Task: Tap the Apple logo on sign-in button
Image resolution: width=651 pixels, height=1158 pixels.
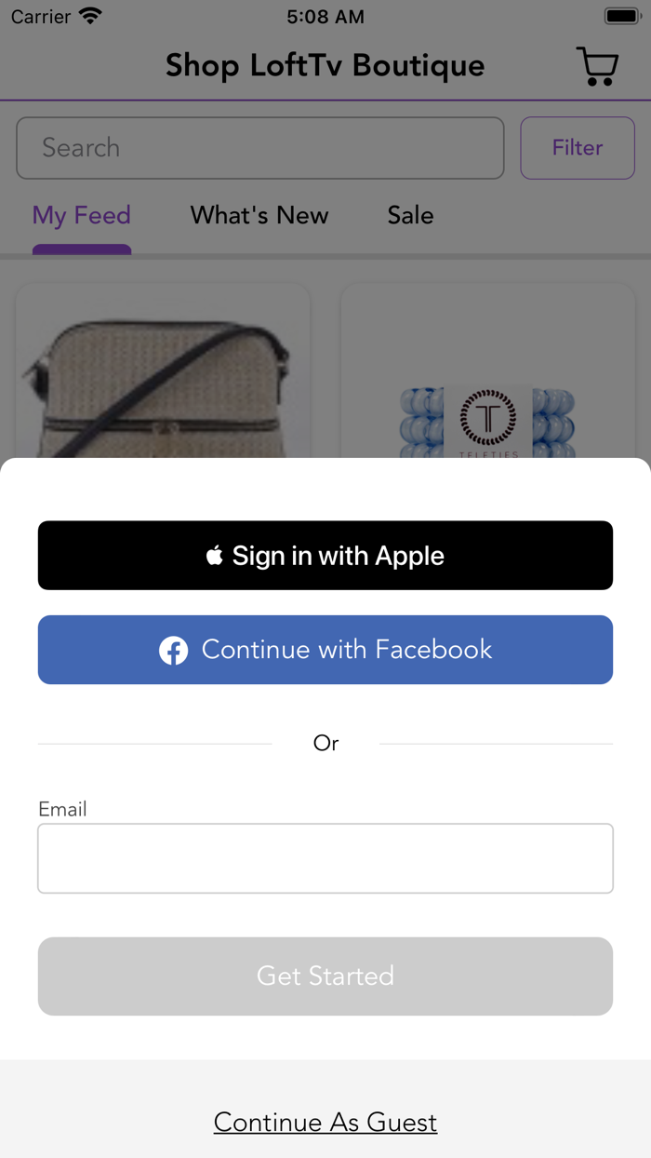Action: (x=215, y=556)
